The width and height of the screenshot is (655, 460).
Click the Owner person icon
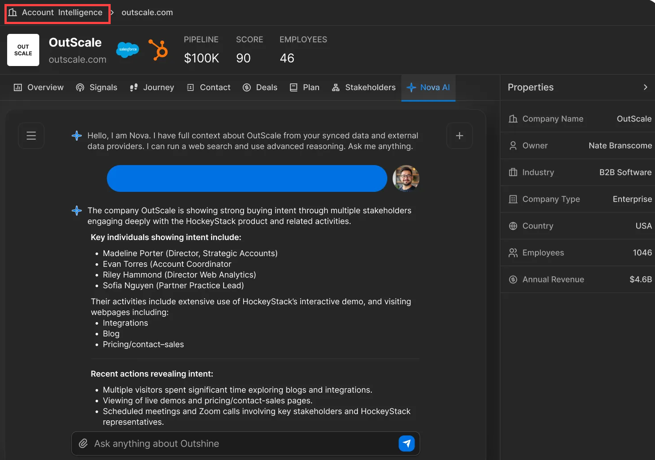513,145
